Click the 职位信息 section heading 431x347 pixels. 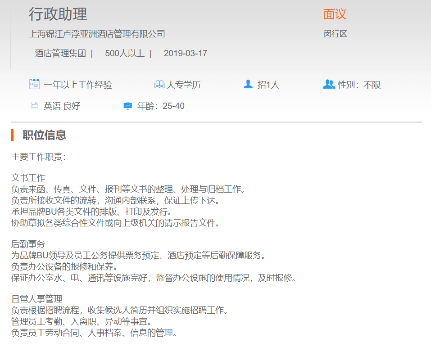pos(45,135)
